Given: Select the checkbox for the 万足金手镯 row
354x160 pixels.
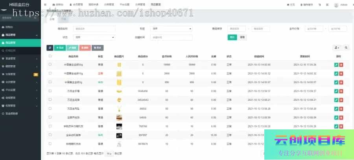Looking at the screenshot, I should (x=50, y=91).
